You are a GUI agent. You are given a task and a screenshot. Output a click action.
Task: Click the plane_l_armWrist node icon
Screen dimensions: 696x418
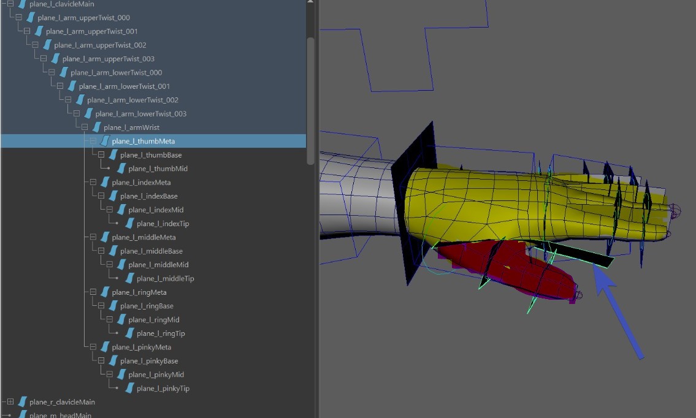pos(96,127)
